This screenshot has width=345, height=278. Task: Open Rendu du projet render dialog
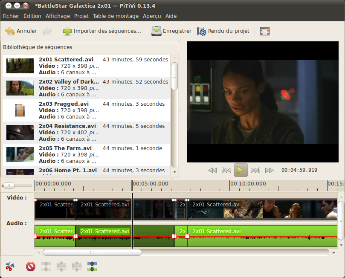[x=223, y=31]
